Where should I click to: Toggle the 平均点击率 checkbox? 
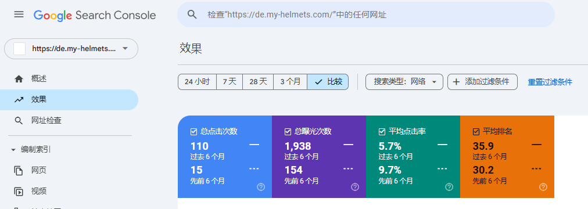coord(382,131)
